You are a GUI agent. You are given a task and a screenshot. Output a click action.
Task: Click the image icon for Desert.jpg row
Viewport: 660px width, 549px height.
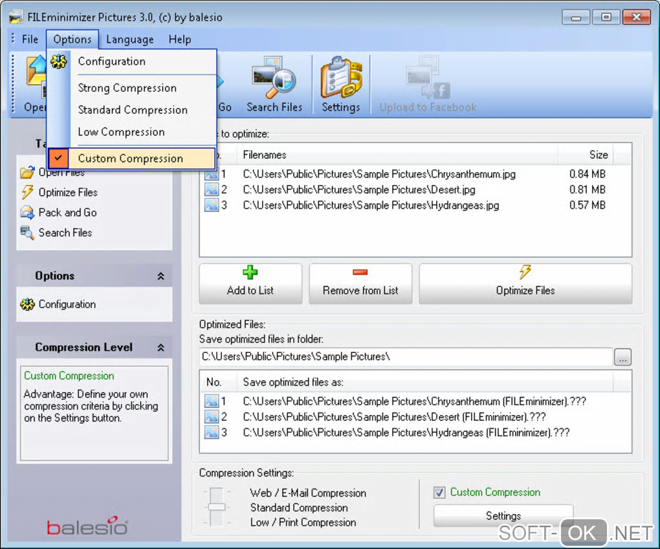pos(212,189)
